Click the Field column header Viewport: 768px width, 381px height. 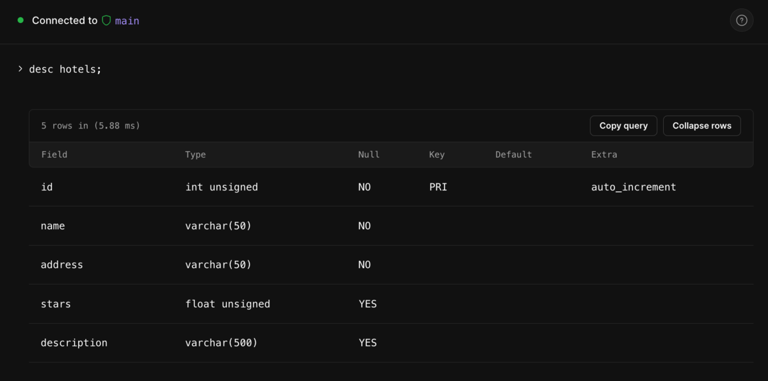pos(54,155)
